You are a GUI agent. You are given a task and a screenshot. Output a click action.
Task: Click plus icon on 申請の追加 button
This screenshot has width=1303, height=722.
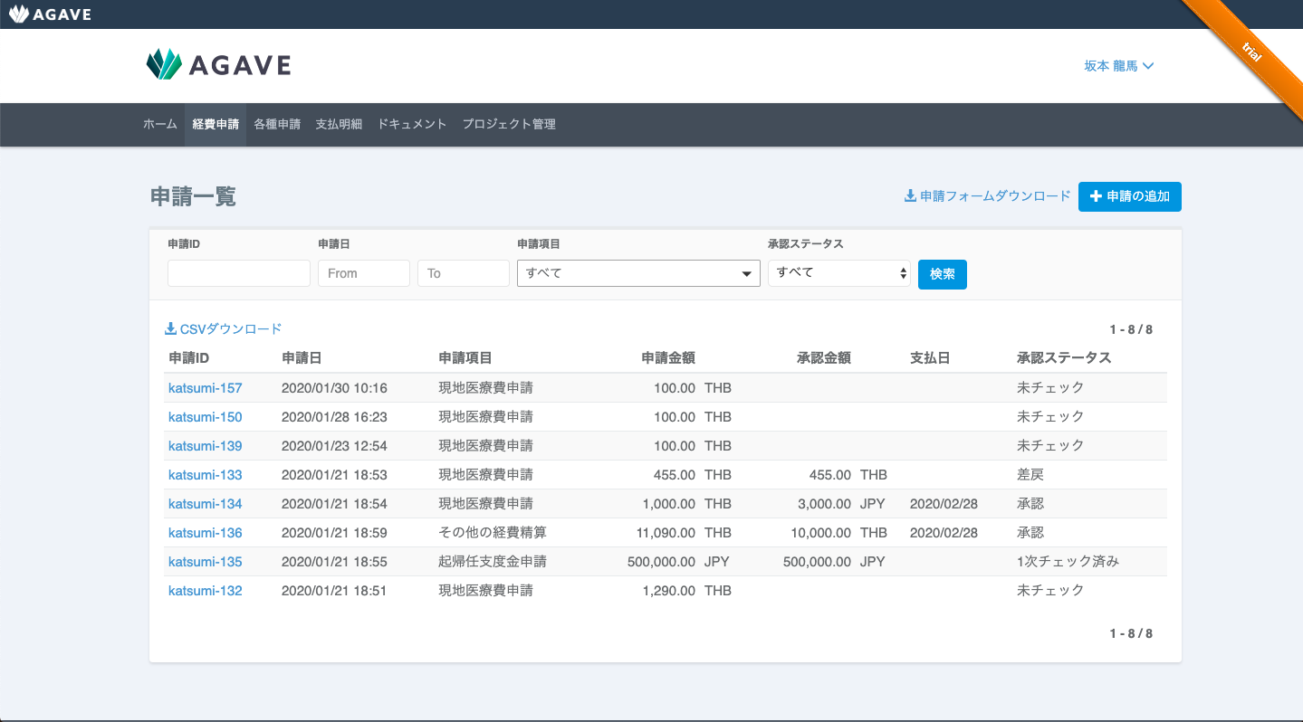pyautogui.click(x=1096, y=196)
